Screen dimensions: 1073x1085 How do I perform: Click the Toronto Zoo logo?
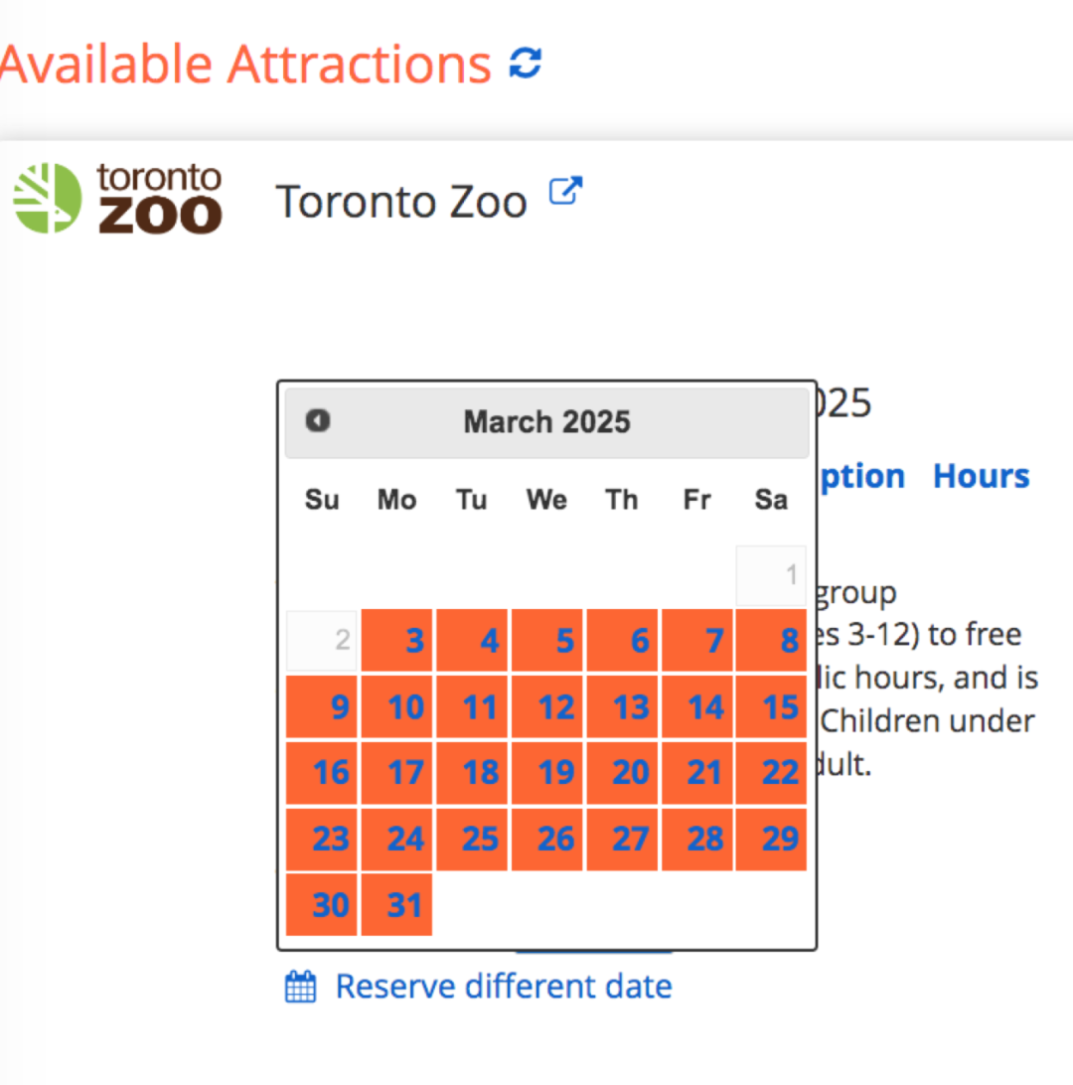117,199
